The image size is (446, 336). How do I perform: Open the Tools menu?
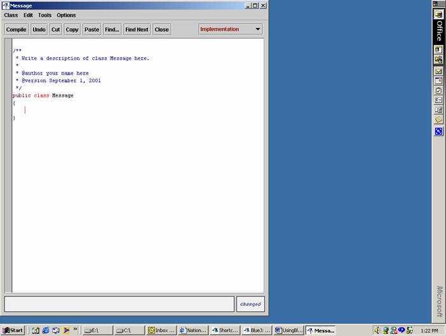pyautogui.click(x=44, y=15)
